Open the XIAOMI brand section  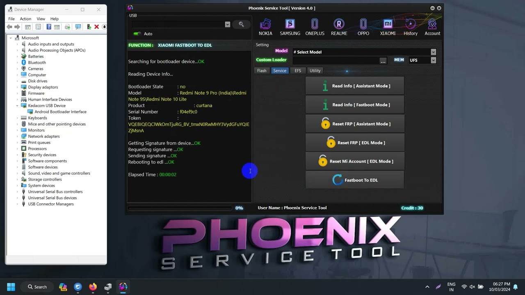(x=388, y=27)
